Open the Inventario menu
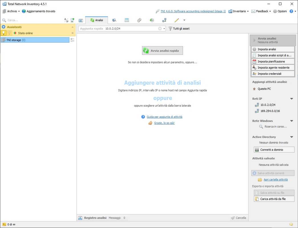The height and width of the screenshot is (228, 298). (x=238, y=11)
